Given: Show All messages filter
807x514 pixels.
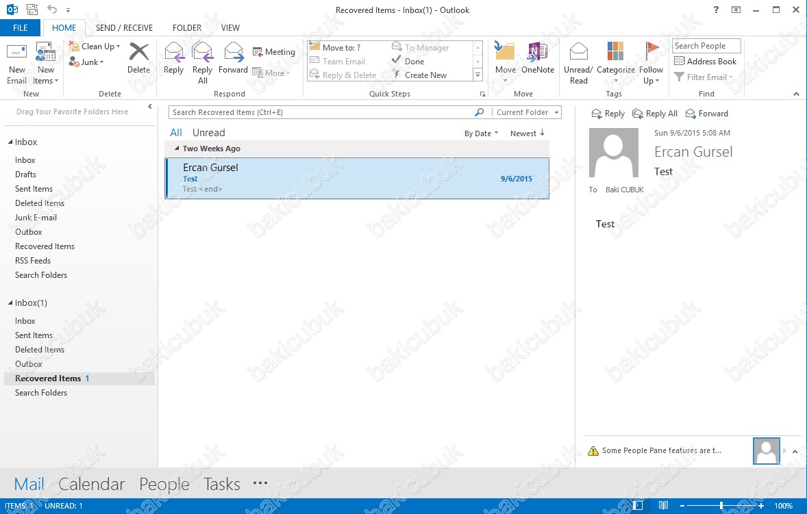Looking at the screenshot, I should (x=176, y=133).
